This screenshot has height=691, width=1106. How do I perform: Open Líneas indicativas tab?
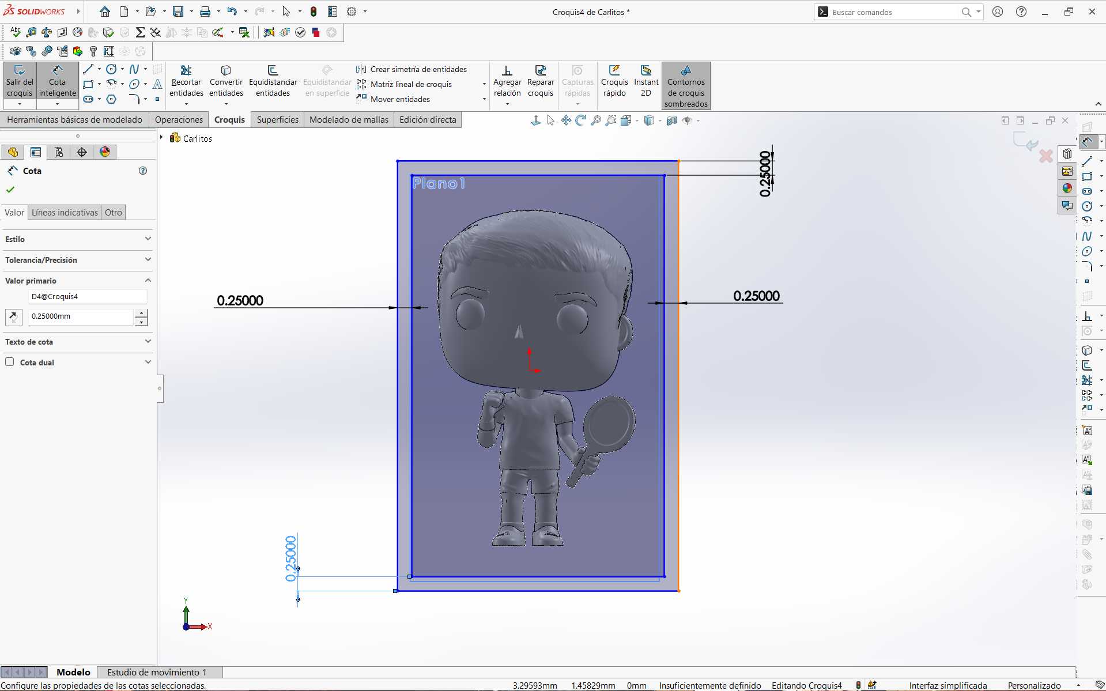(x=65, y=213)
